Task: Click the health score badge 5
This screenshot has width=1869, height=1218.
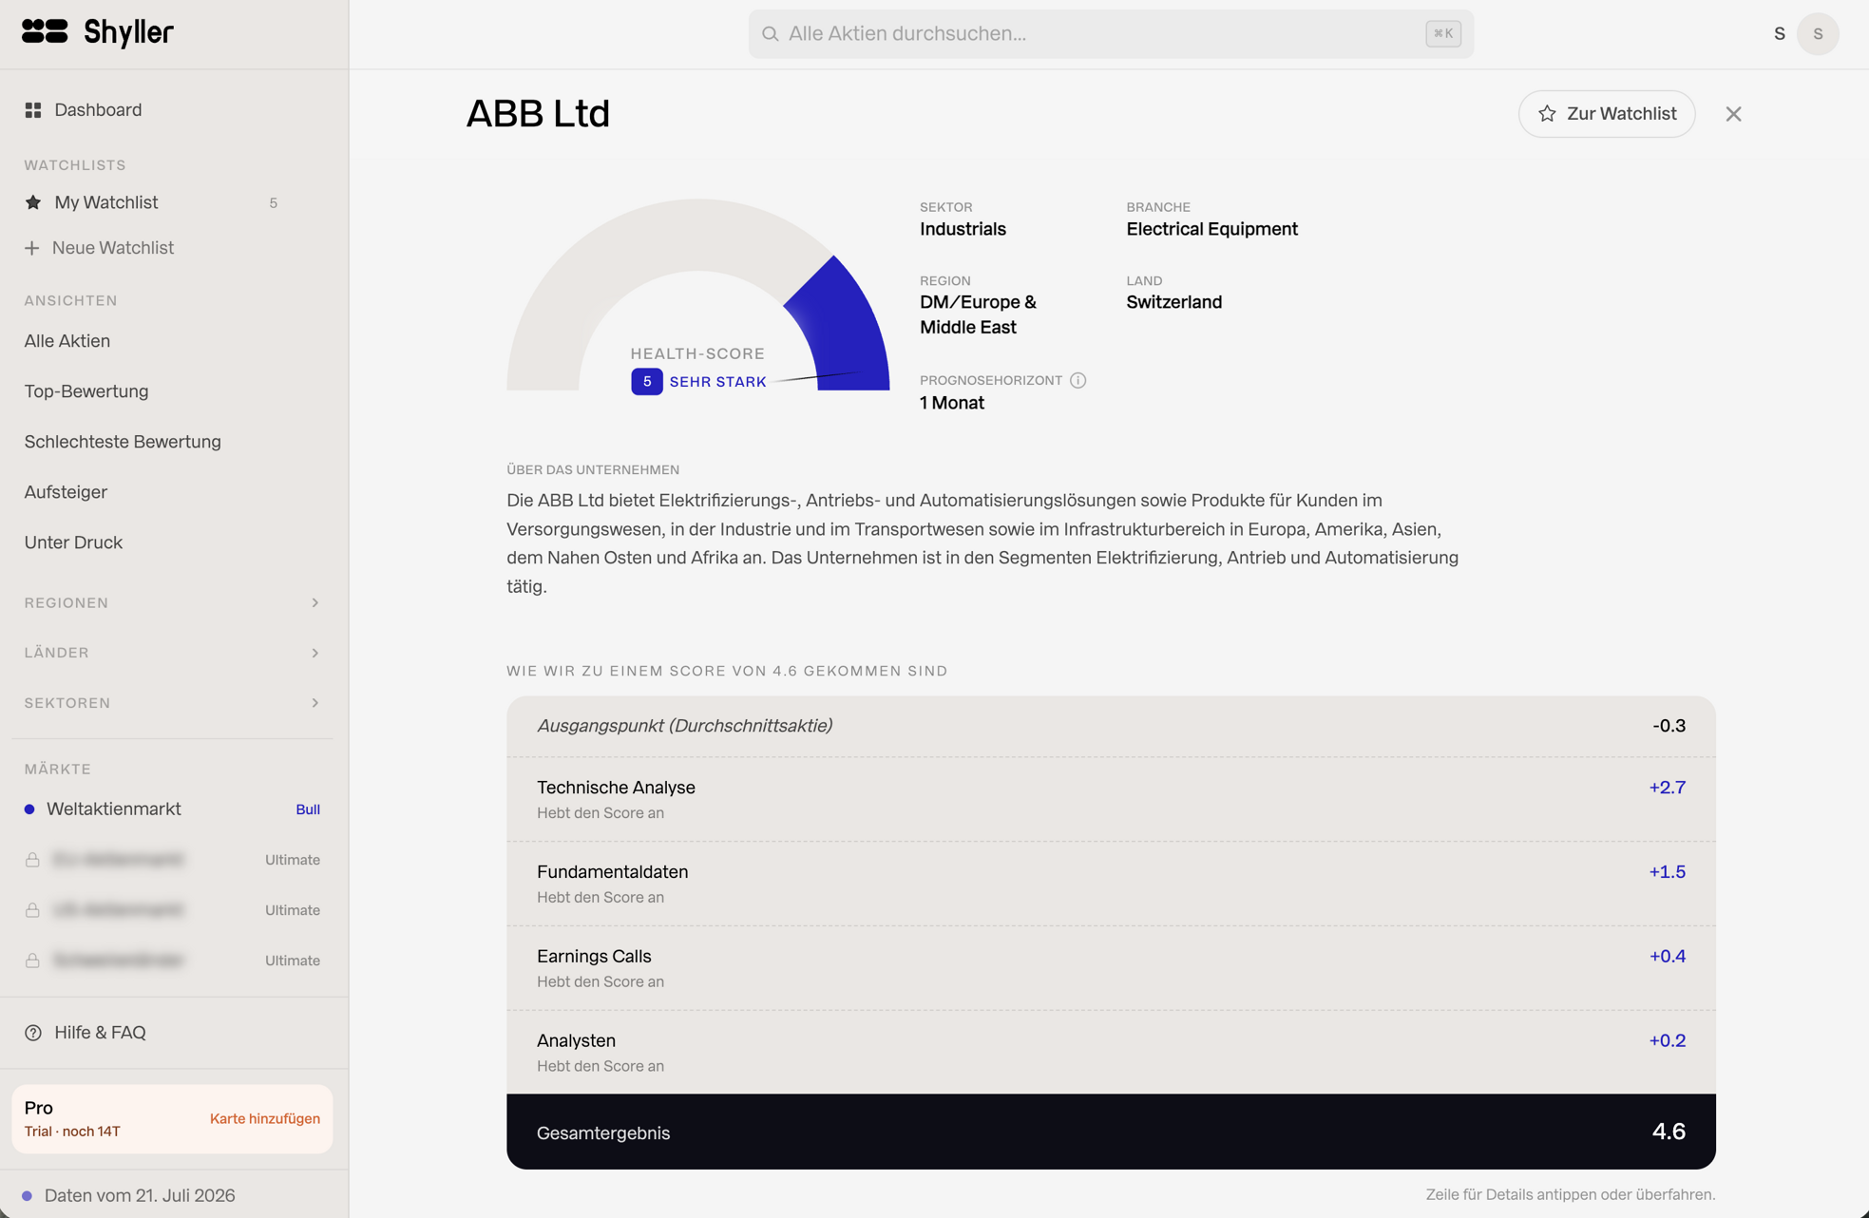Action: (x=647, y=382)
